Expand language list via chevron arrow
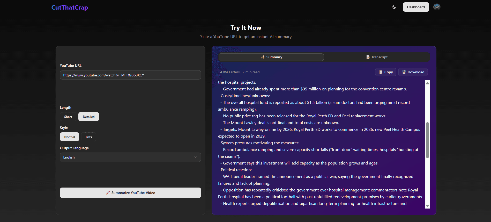This screenshot has height=222, width=491. point(195,157)
